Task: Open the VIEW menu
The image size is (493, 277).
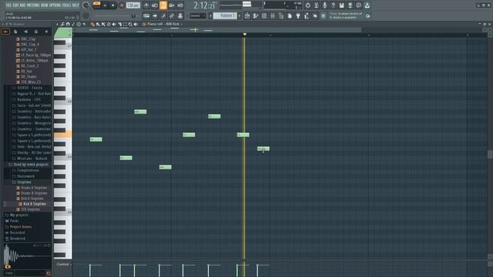Action: (45, 5)
